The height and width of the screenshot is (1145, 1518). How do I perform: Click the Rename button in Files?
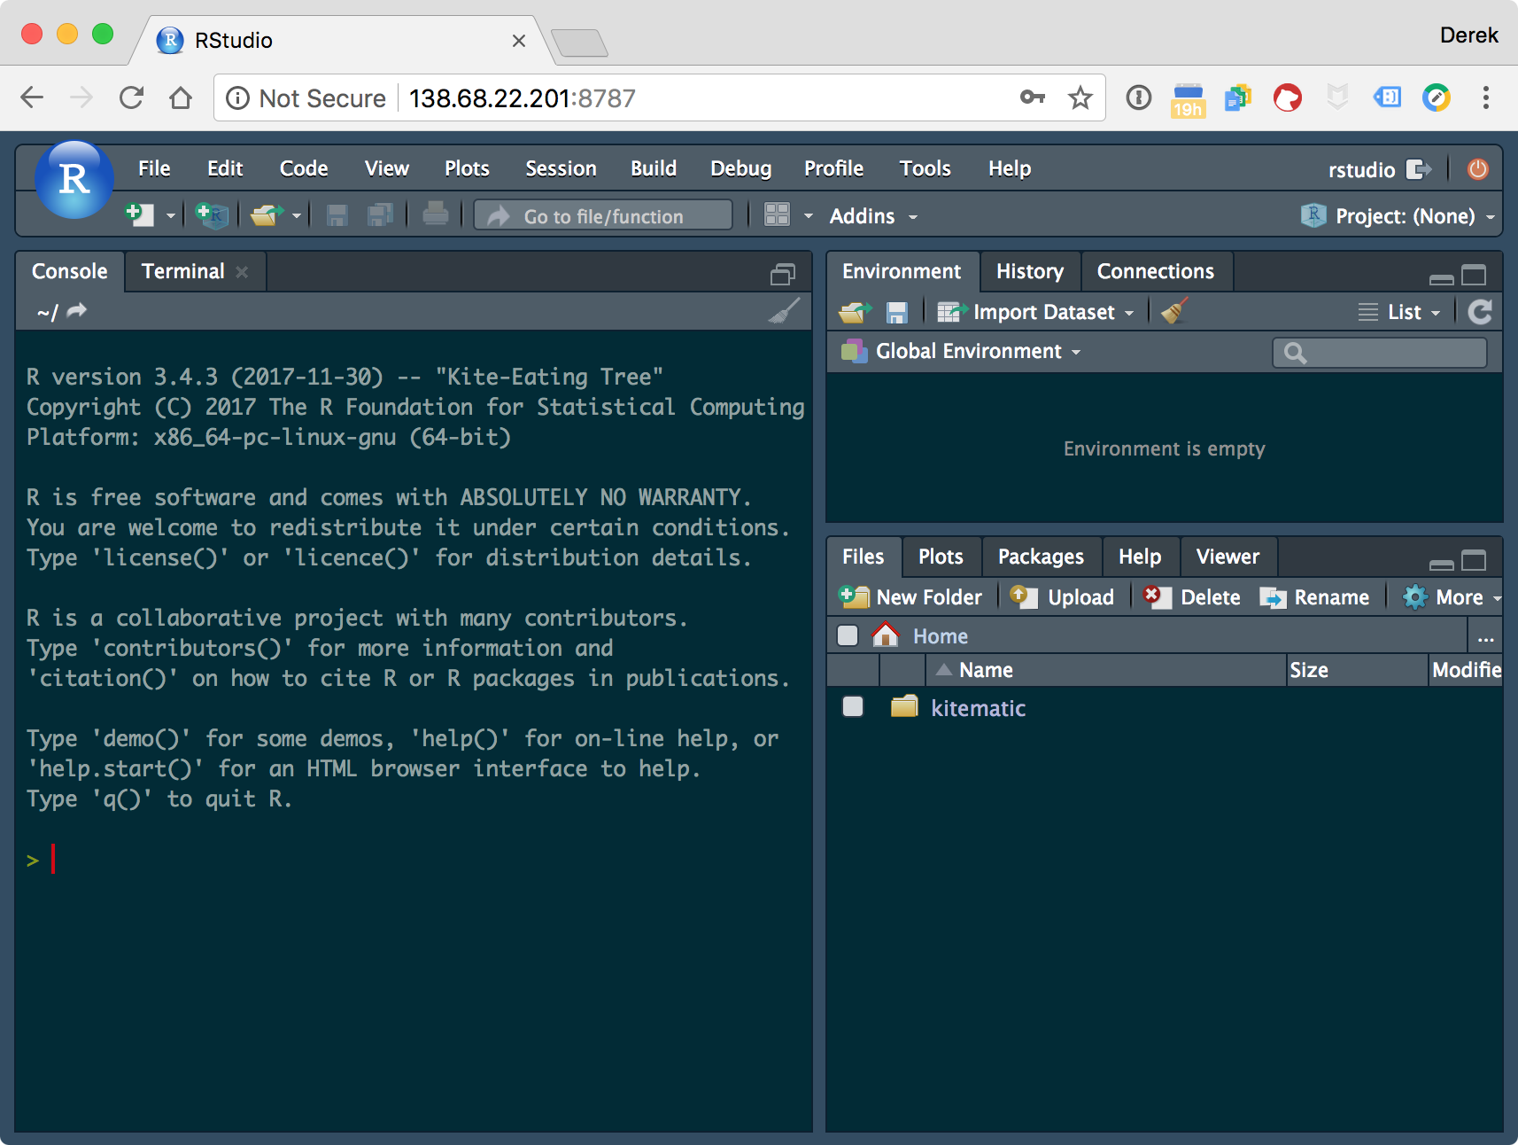pos(1314,596)
